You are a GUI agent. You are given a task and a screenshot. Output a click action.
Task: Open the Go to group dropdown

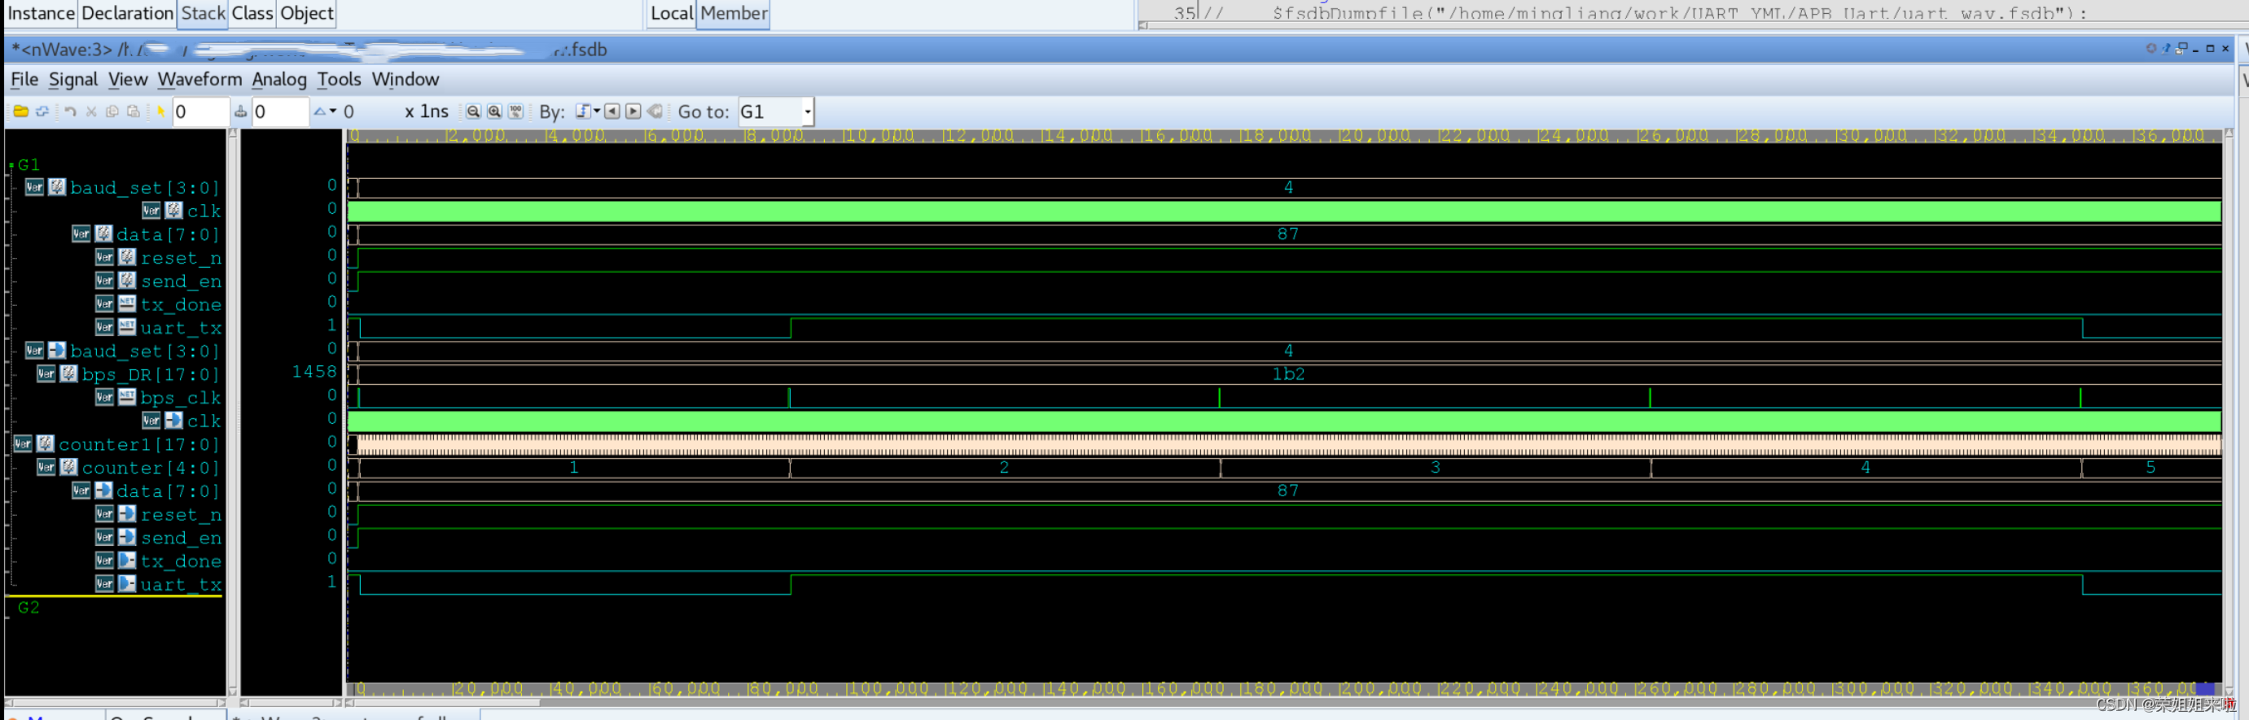click(x=808, y=111)
